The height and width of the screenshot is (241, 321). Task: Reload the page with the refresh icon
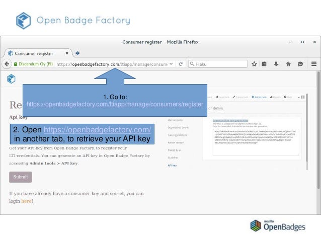(x=181, y=64)
